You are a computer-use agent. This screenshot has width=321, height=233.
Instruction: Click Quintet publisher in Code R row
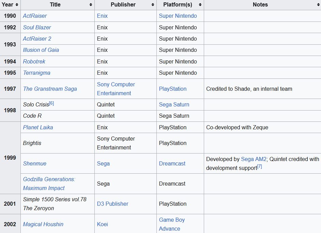click(x=106, y=116)
